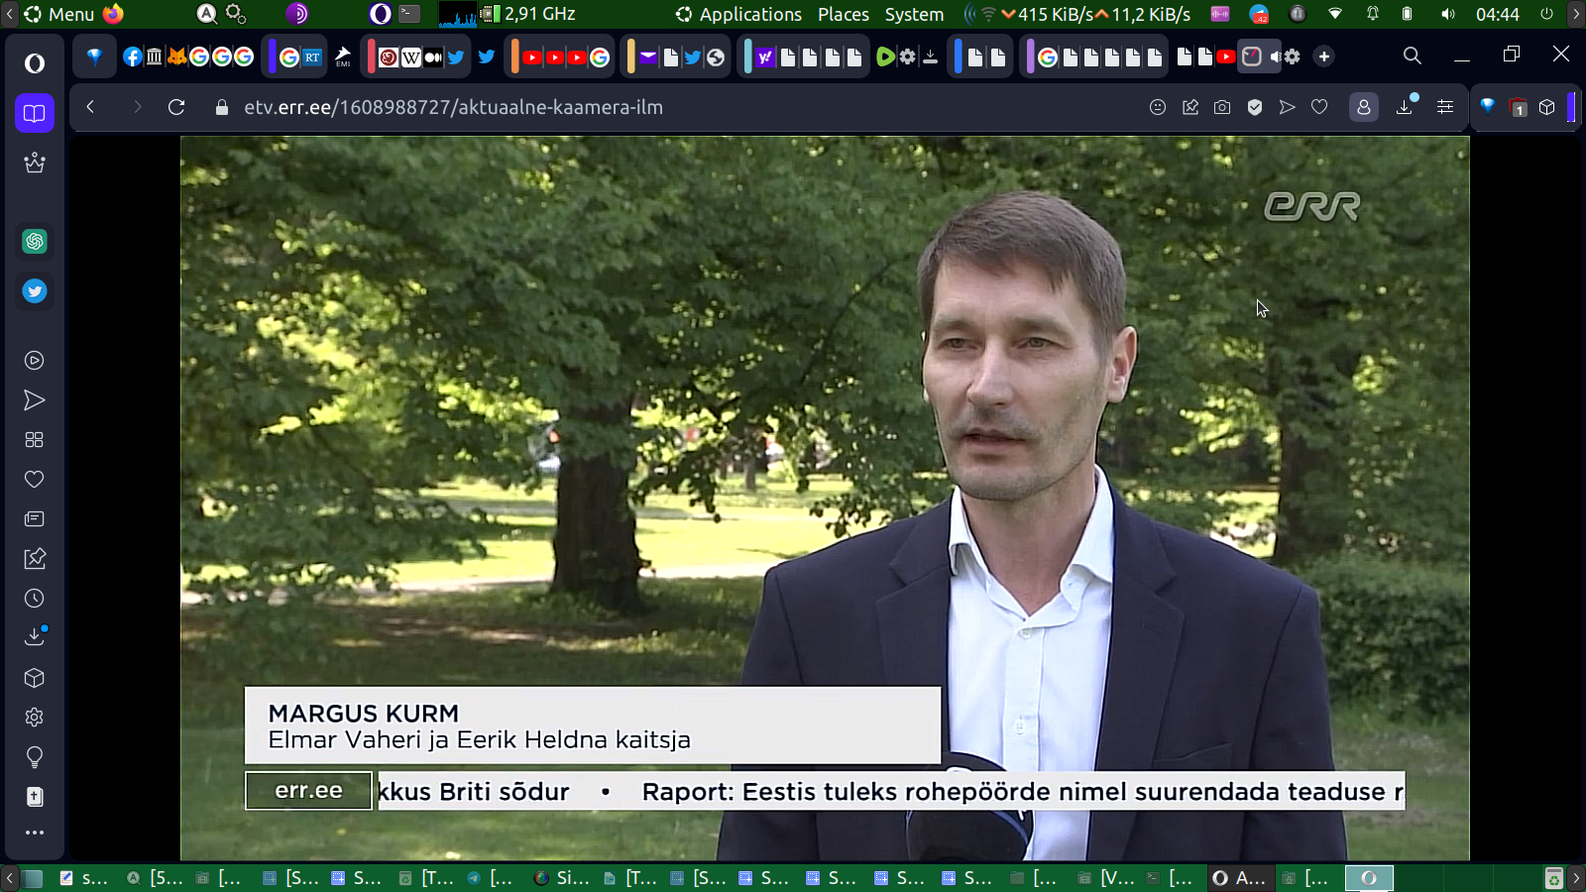Open the extension icon with badge 1

coord(1518,107)
